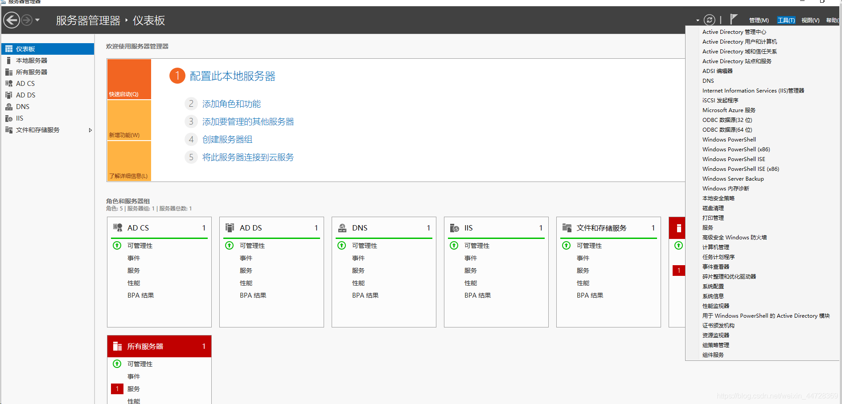Open 本地安全策略 from tools menu
The height and width of the screenshot is (404, 842).
point(718,198)
